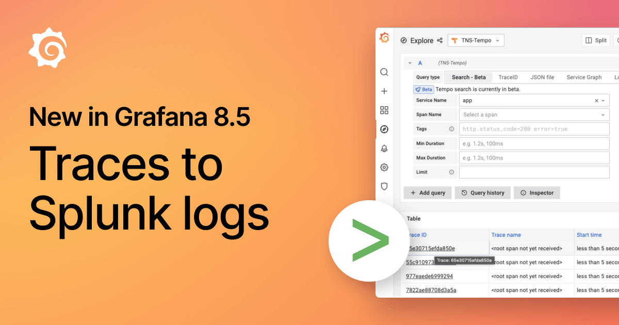Open the JSON file tab
Viewport: 619px width, 325px height.
coord(542,77)
